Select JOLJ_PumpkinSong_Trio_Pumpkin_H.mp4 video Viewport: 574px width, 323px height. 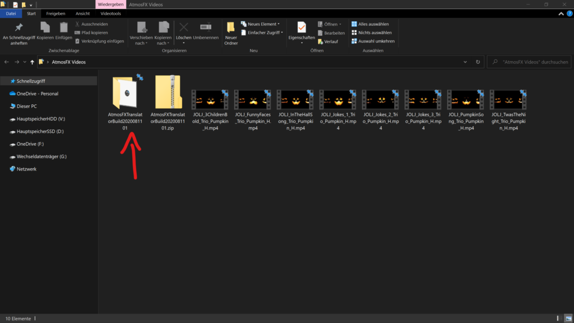466,110
